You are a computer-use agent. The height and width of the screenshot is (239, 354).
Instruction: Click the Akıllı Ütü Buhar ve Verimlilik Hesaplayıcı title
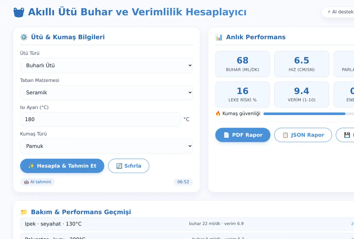point(137,12)
